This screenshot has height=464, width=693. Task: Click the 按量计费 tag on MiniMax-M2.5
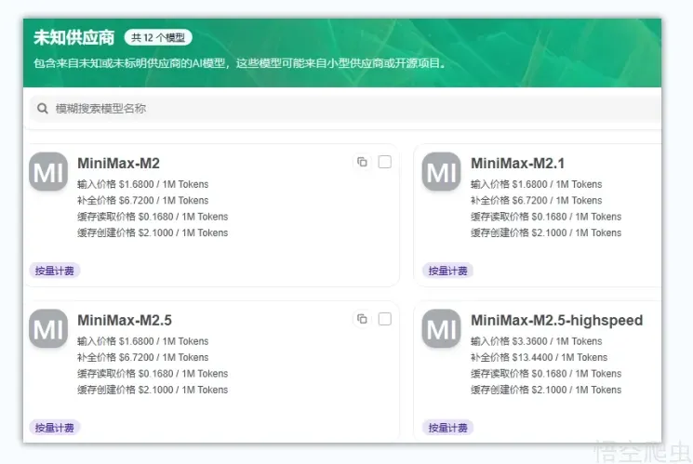pyautogui.click(x=54, y=428)
